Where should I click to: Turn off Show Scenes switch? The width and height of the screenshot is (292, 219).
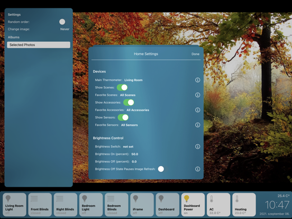pyautogui.click(x=122, y=87)
